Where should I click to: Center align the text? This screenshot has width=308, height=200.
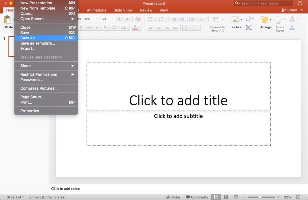click(x=159, y=27)
